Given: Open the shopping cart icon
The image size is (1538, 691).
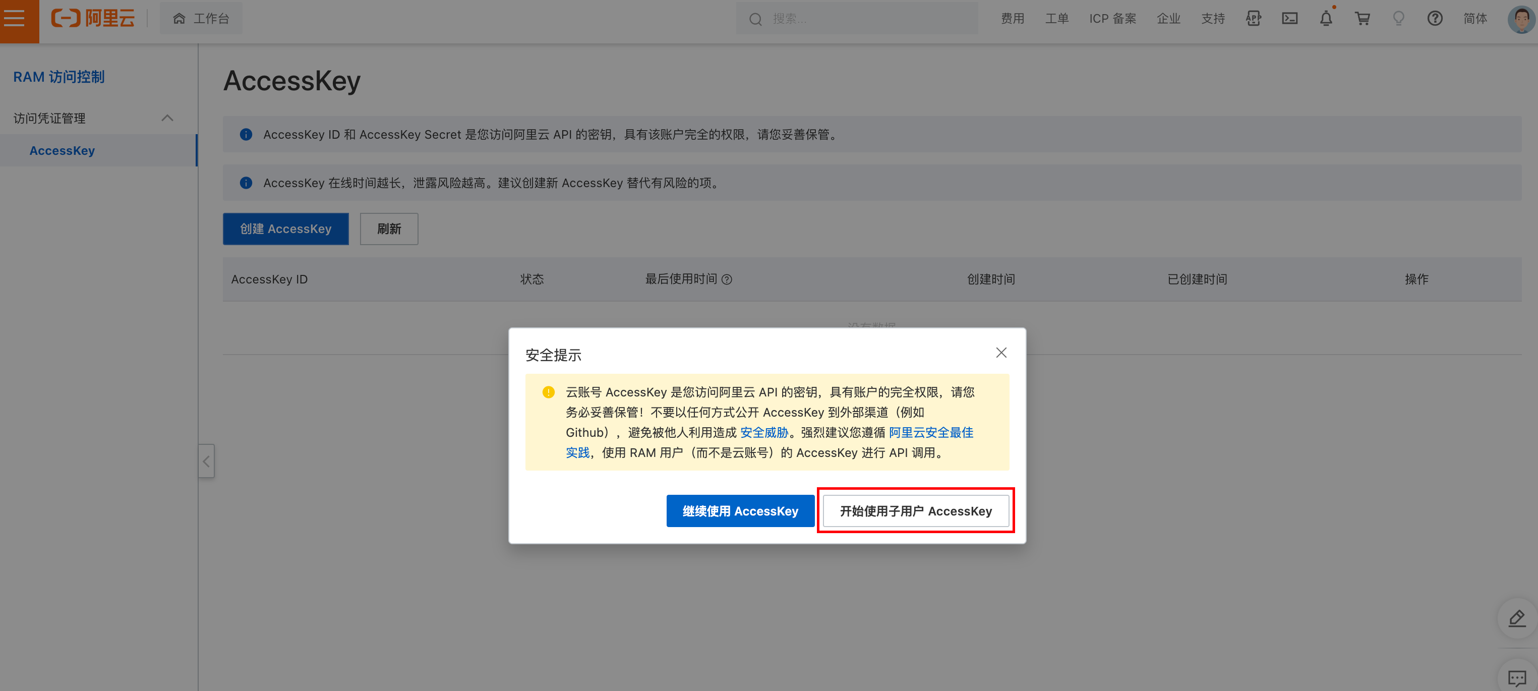Looking at the screenshot, I should click(1362, 19).
